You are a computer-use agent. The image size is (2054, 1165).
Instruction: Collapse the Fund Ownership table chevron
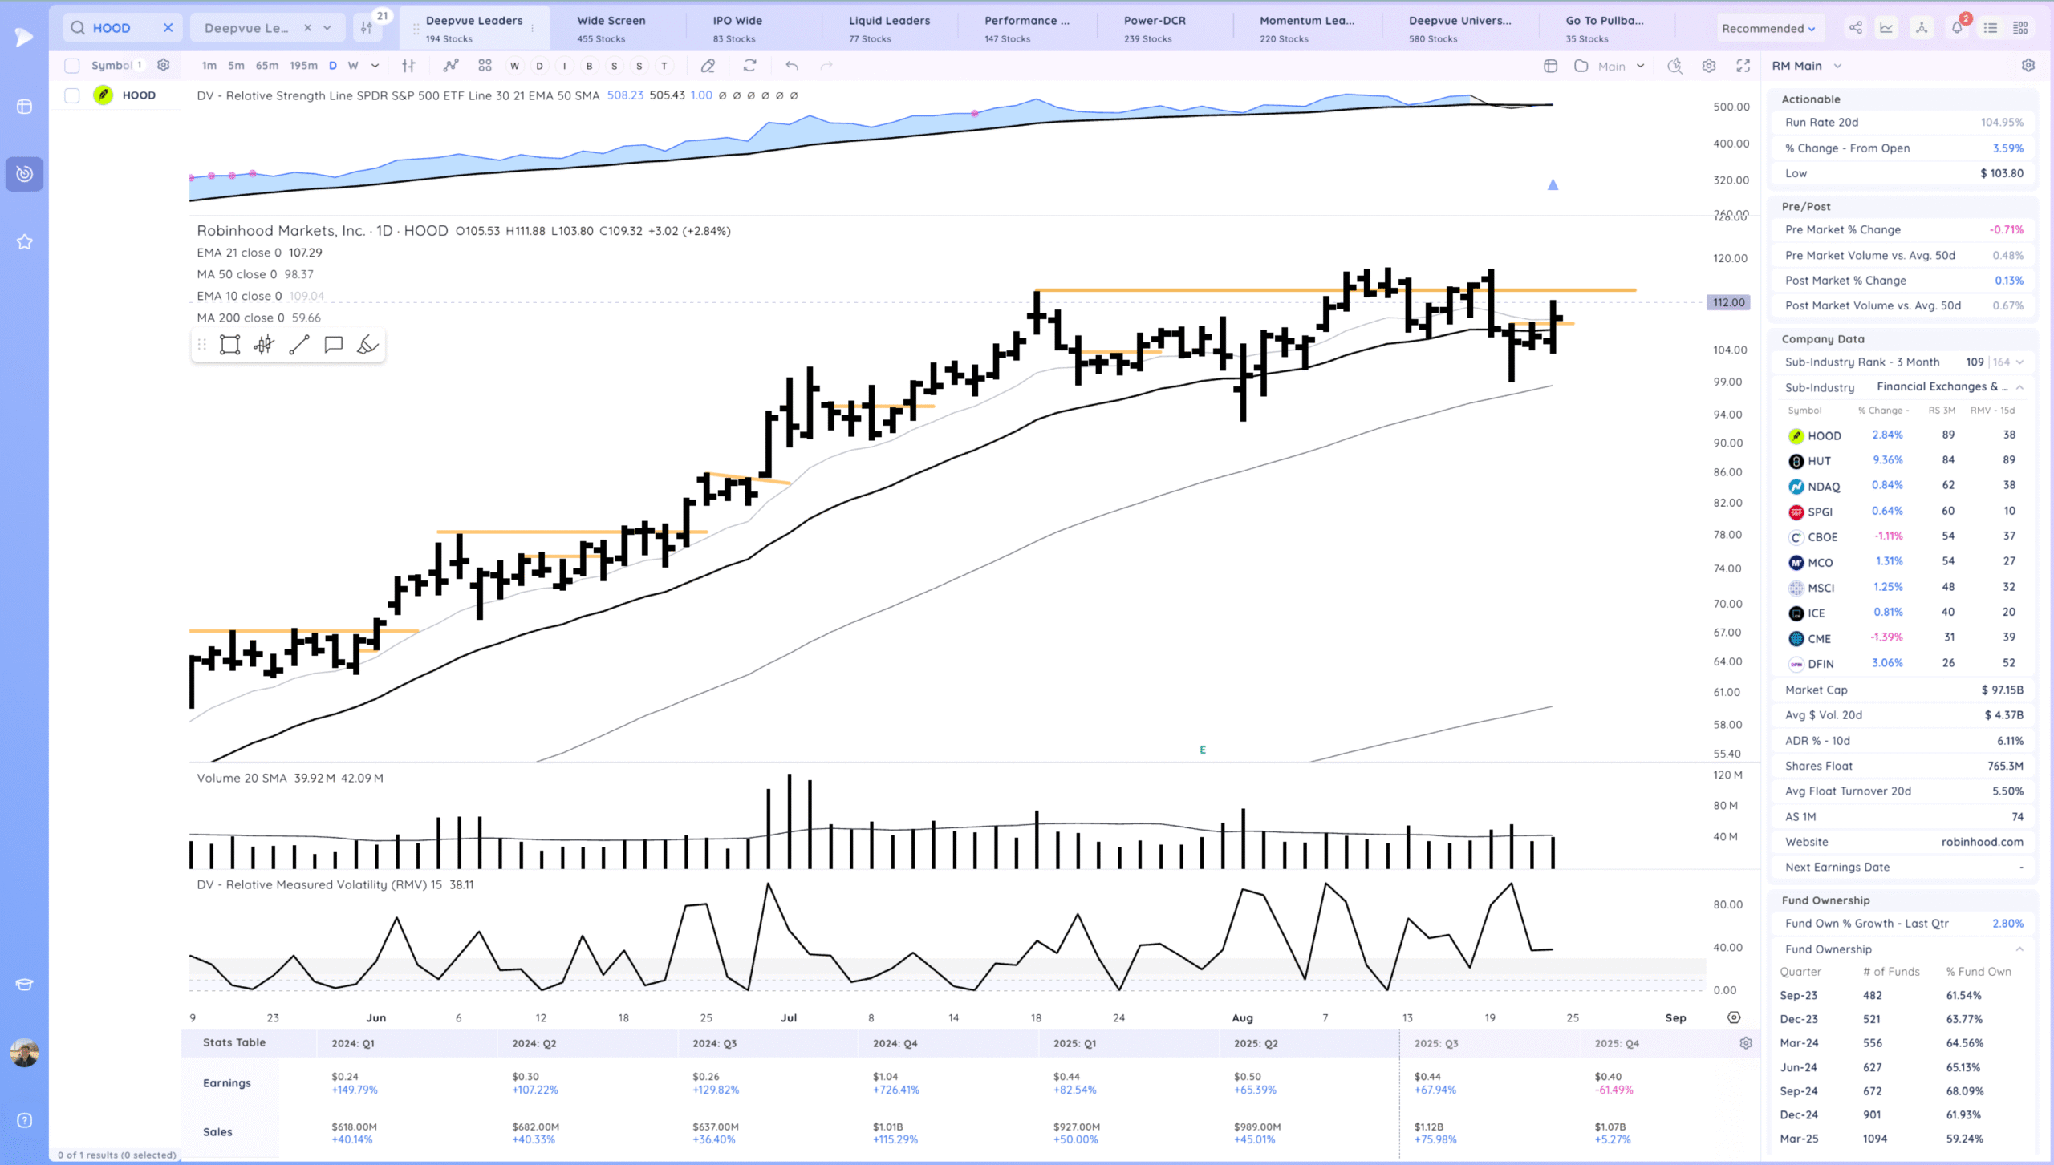pos(2019,949)
